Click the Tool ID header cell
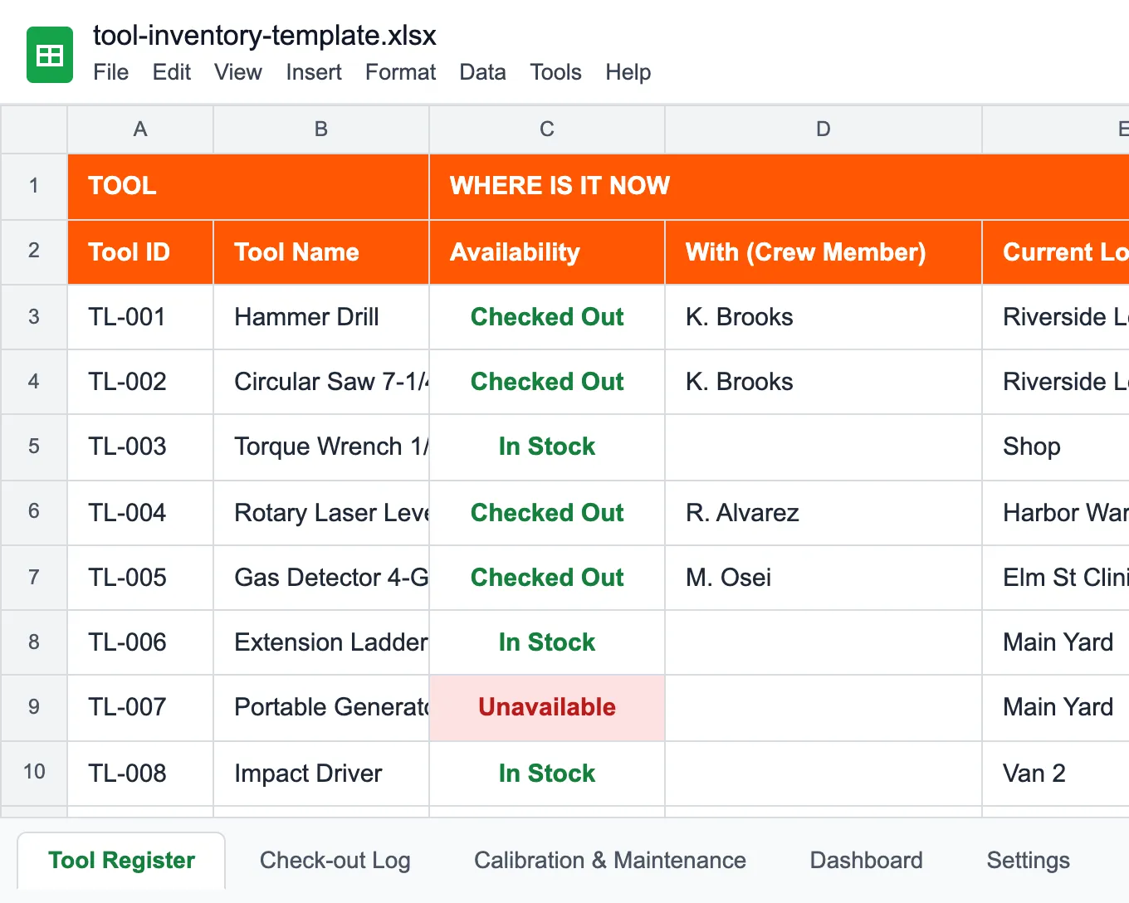This screenshot has height=903, width=1129. pos(140,252)
